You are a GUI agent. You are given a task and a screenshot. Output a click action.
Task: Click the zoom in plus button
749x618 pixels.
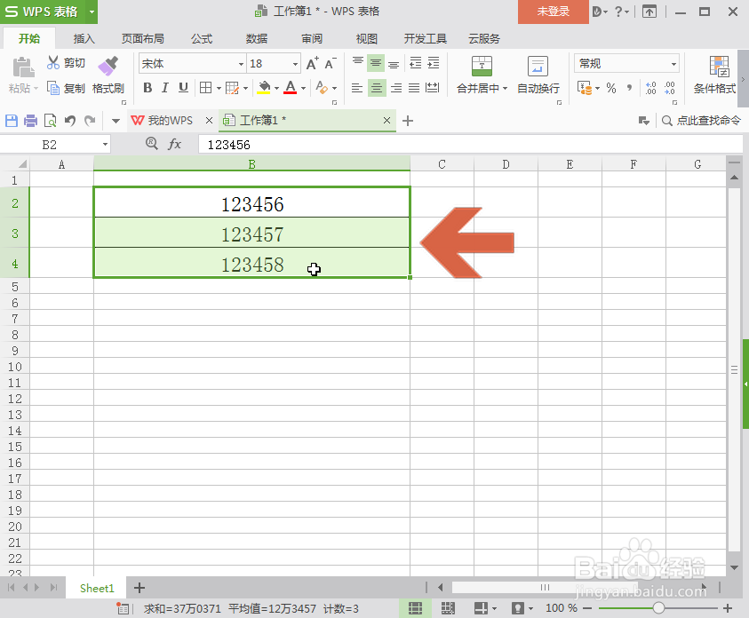(728, 608)
